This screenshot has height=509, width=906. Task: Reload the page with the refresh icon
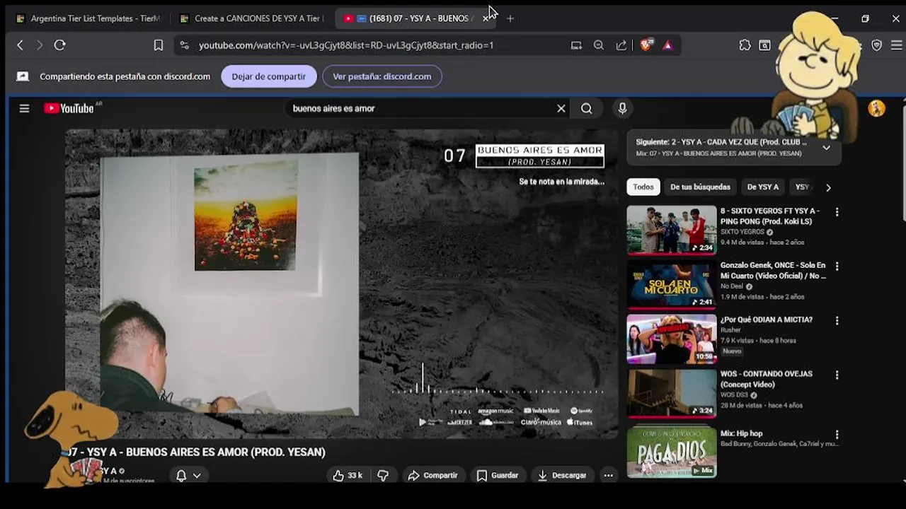click(60, 45)
